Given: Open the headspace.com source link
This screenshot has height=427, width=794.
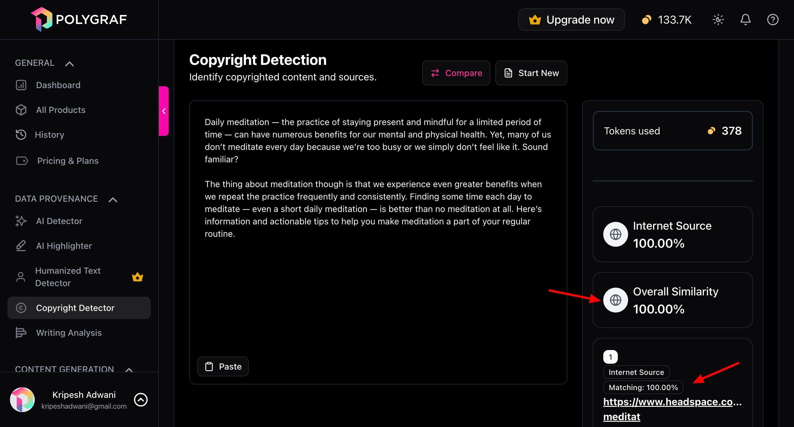Looking at the screenshot, I should (x=672, y=402).
